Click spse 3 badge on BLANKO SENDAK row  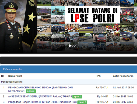pyautogui.click(x=31, y=91)
